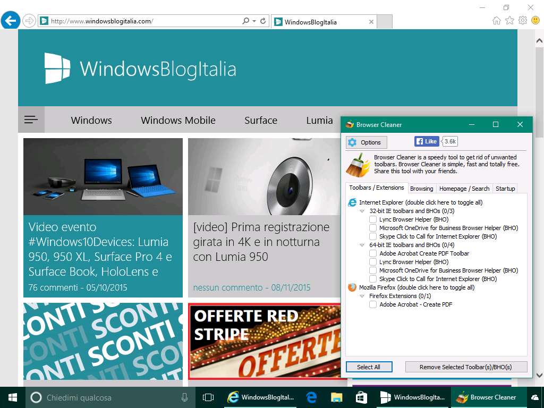Viewport: 544px width, 408px height.
Task: Open the Lumia site menu item
Action: point(319,120)
